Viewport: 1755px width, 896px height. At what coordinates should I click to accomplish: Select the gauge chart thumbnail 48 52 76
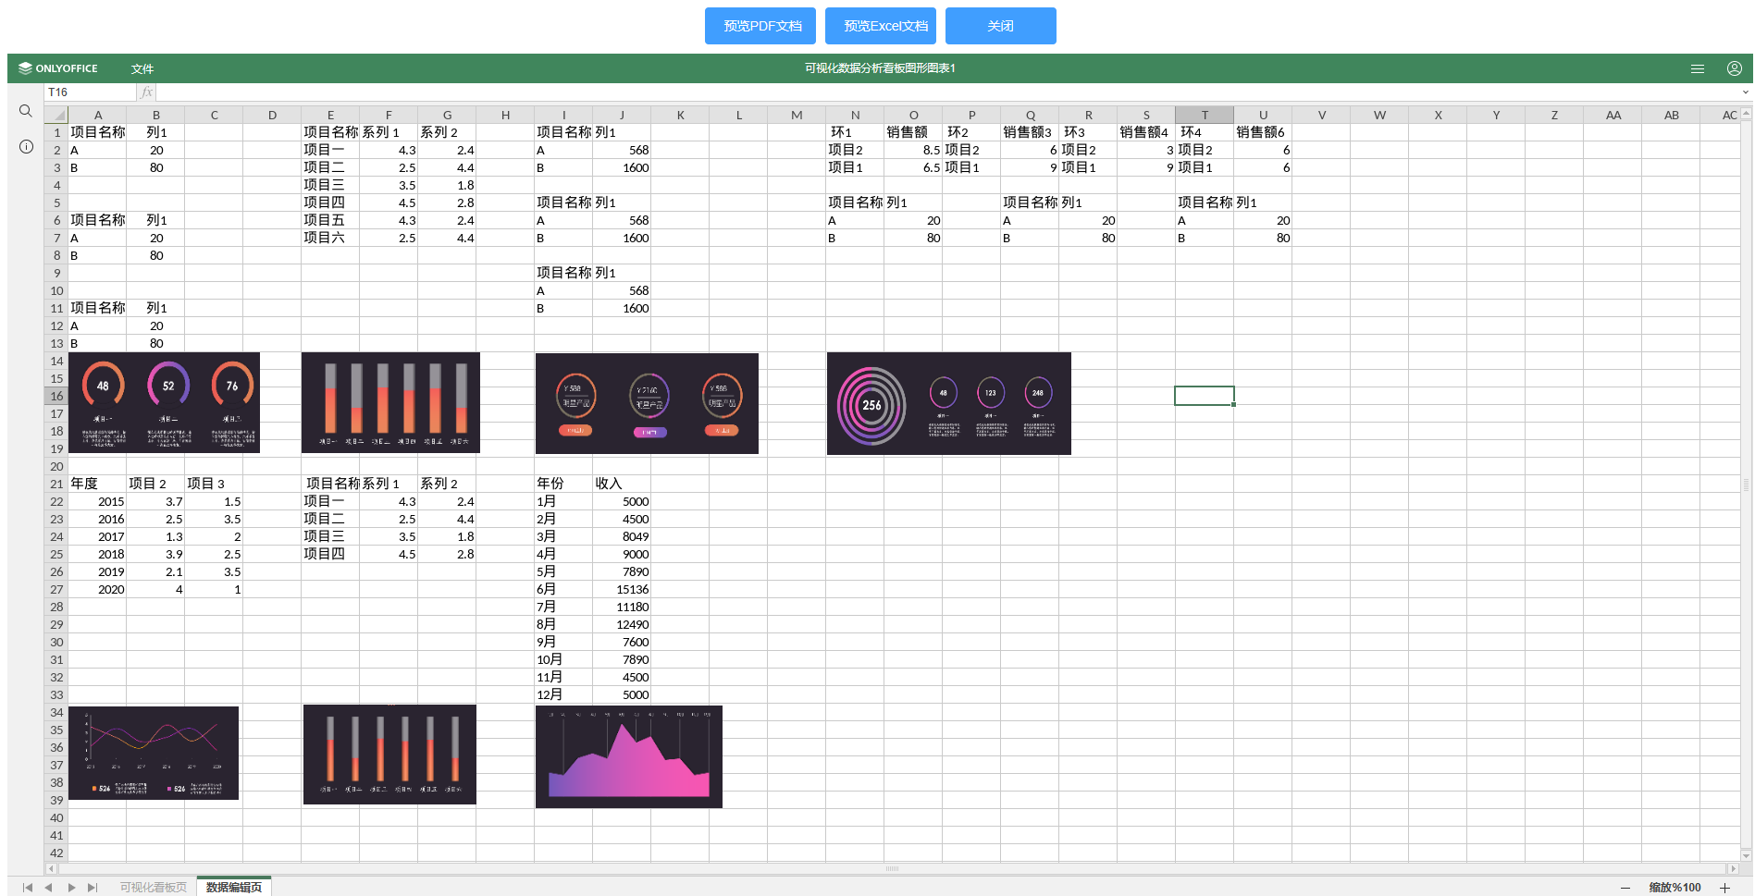point(164,402)
